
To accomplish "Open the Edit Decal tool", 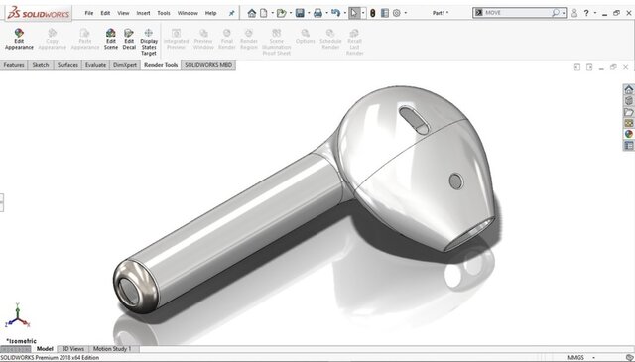I will pos(129,39).
